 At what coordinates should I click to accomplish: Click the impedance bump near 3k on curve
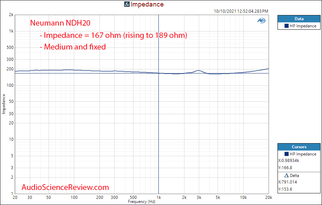click(198, 70)
